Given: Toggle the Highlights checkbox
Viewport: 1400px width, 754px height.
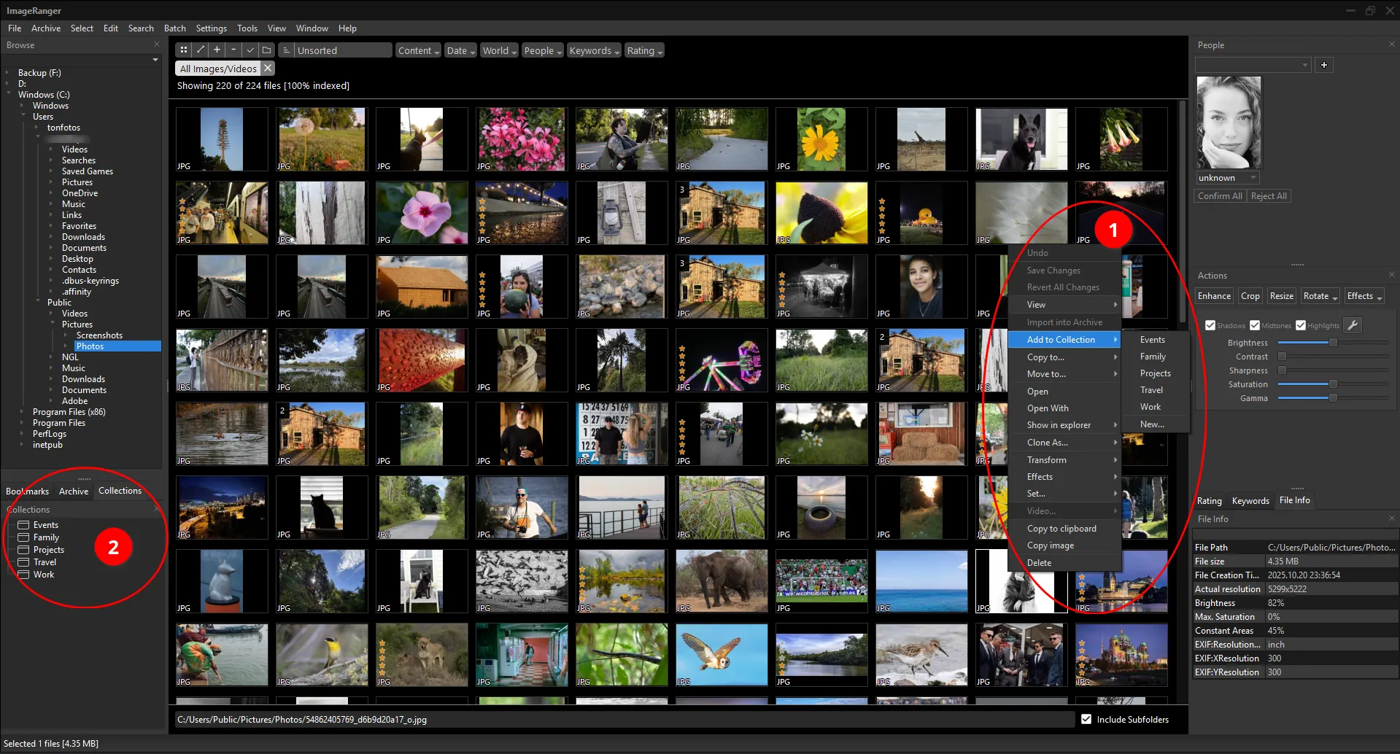Looking at the screenshot, I should point(1301,325).
